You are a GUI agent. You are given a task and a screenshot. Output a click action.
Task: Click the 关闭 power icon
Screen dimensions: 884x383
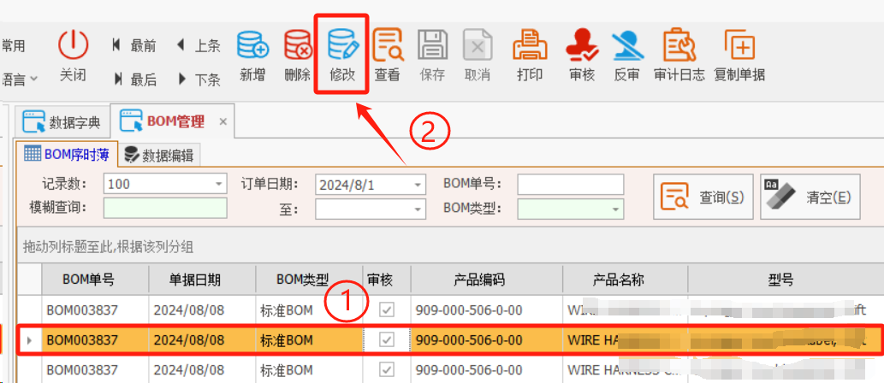pos(74,45)
